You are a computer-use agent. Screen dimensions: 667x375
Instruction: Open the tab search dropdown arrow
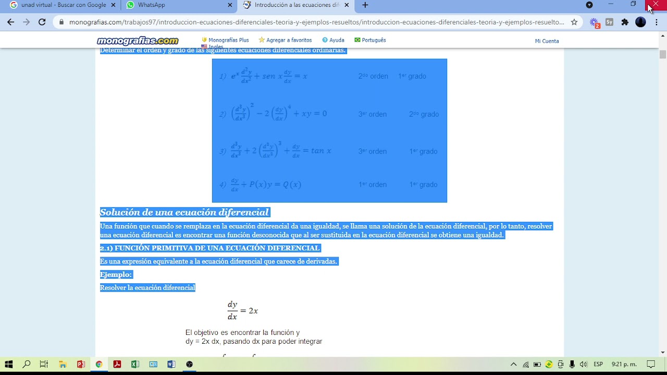coord(589,5)
